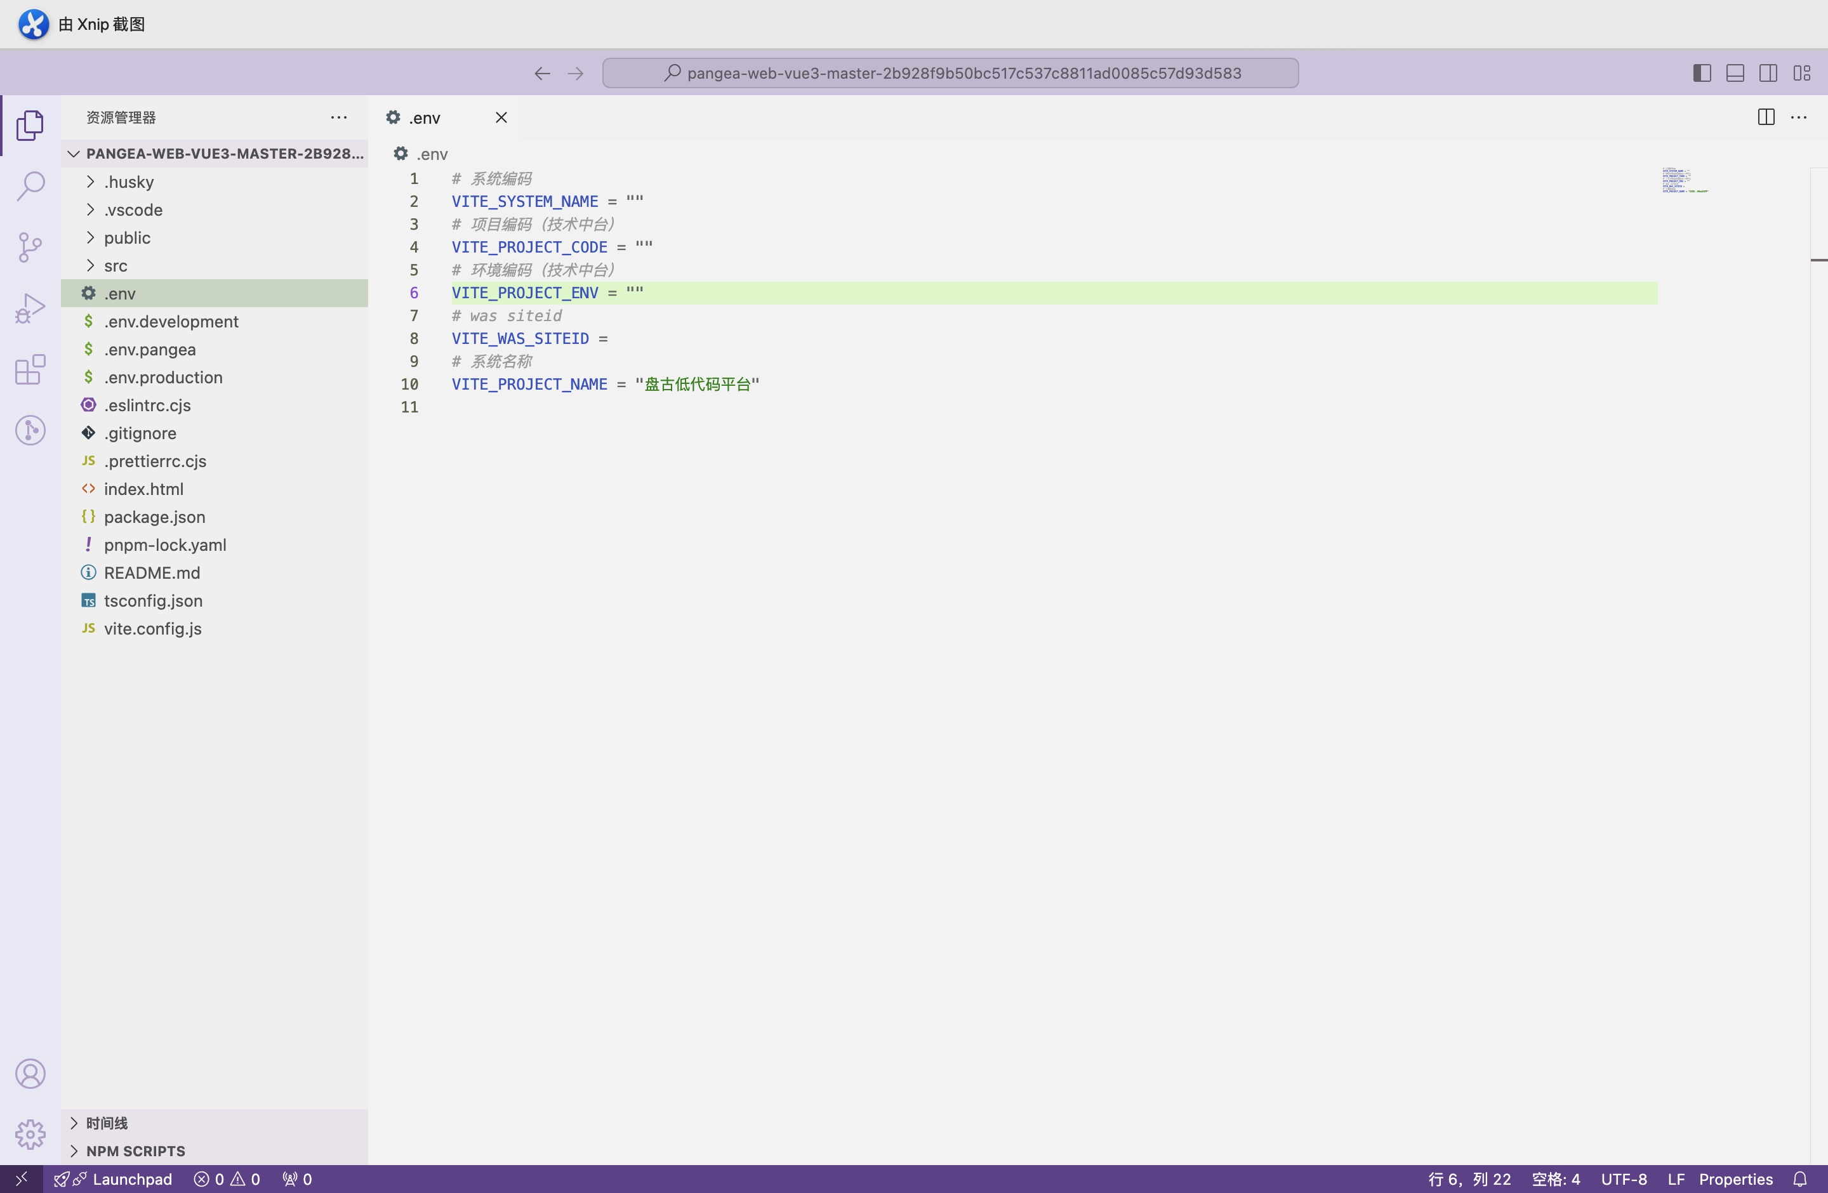Image resolution: width=1828 pixels, height=1193 pixels.
Task: Expand the public folder
Action: point(215,238)
